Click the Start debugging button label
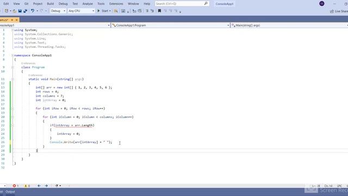348x196 pixels. coord(105,11)
